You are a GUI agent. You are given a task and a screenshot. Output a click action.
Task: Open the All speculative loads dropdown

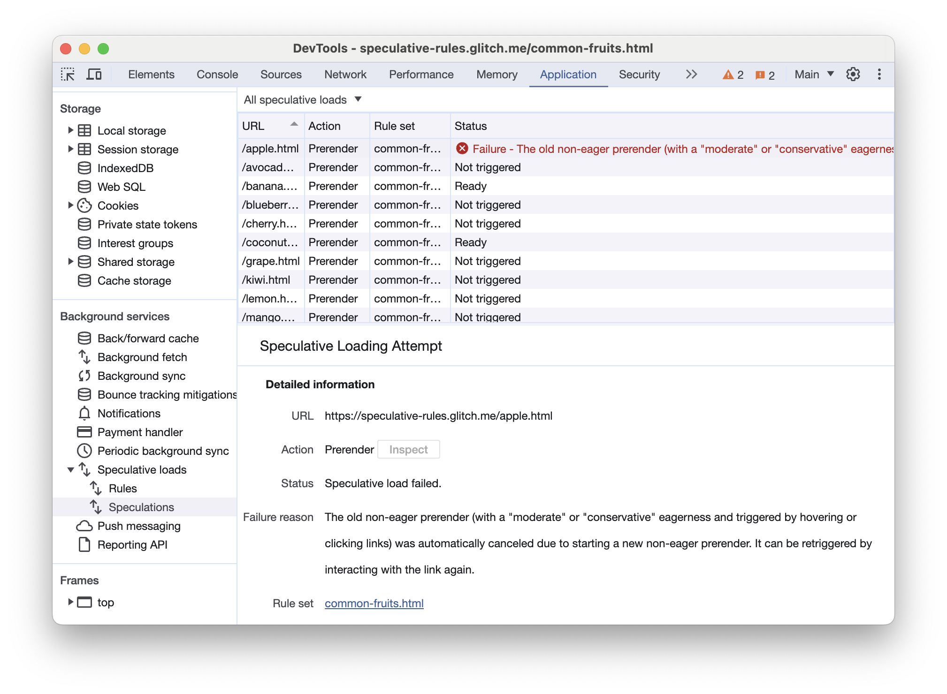pos(301,100)
